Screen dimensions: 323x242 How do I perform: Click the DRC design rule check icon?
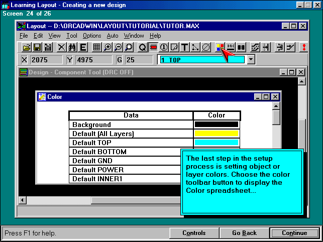[x=231, y=47]
